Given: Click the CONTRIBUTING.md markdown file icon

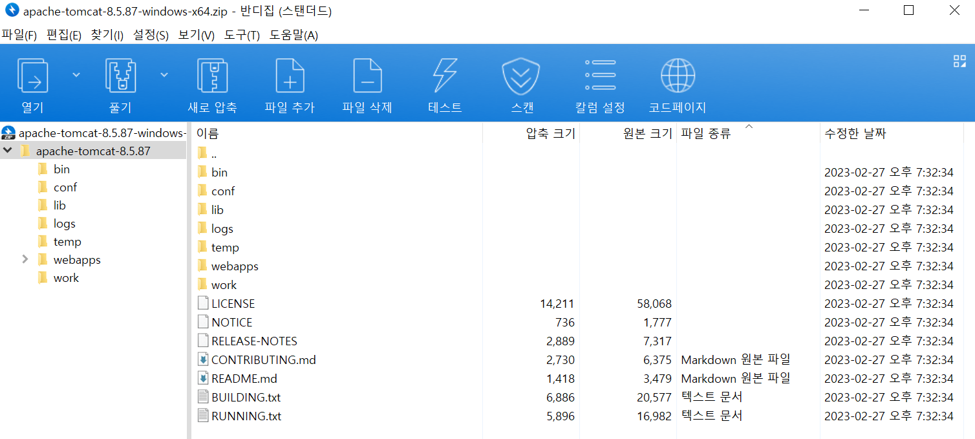Looking at the screenshot, I should (x=203, y=359).
